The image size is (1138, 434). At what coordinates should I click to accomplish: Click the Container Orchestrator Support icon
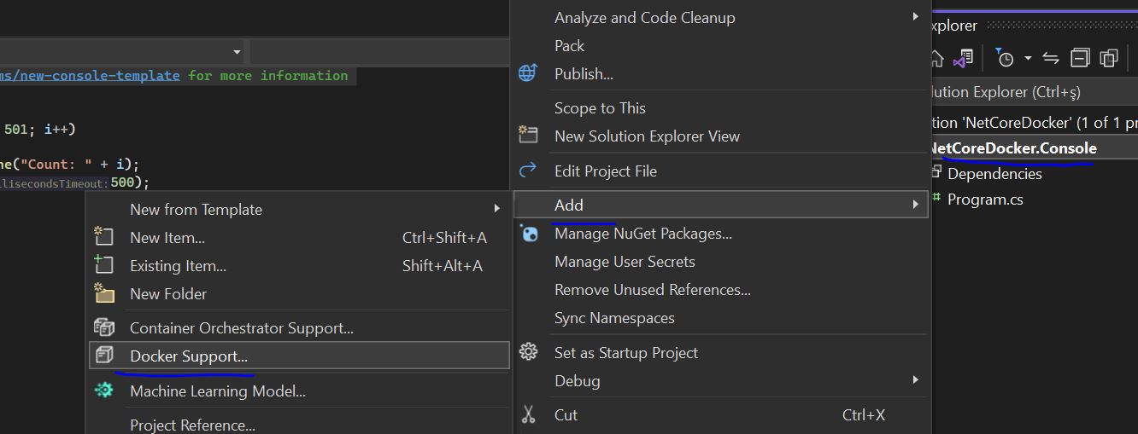[103, 327]
